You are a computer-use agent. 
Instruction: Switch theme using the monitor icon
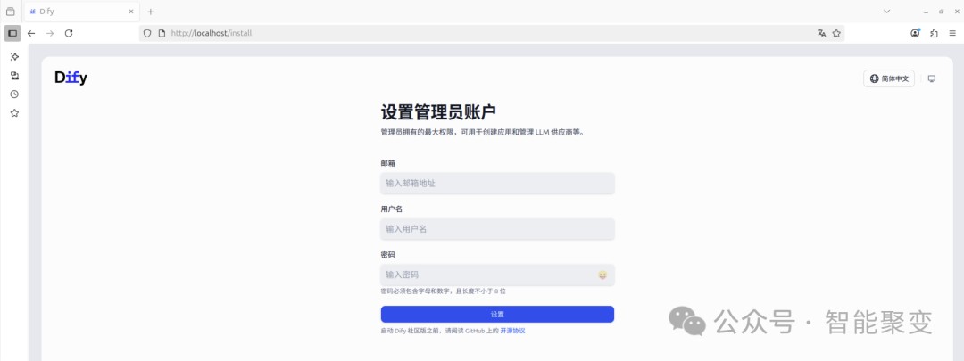(x=931, y=78)
